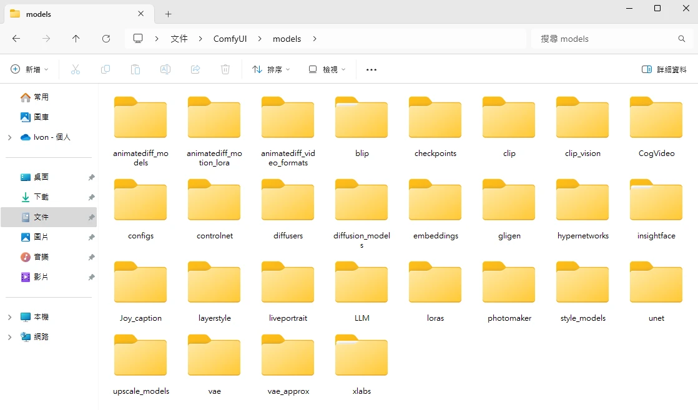Open the new tab plus button
Viewport: 698px width, 410px height.
coord(168,14)
